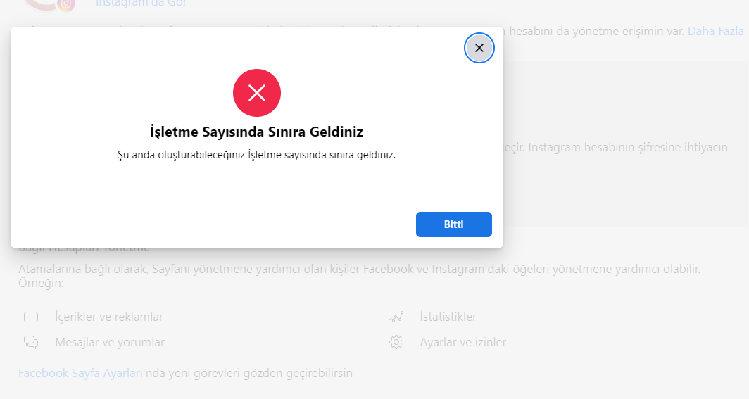
Task: Click the İstatistikler chart icon
Action: [x=396, y=317]
